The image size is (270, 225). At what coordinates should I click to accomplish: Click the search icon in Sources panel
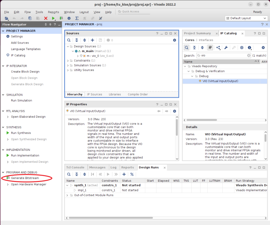pos(69,40)
